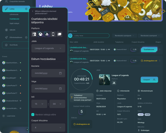Toggle the 'Barátok lobbyja előre' checkbox
The width and height of the screenshot is (166, 133).
(x=33, y=114)
